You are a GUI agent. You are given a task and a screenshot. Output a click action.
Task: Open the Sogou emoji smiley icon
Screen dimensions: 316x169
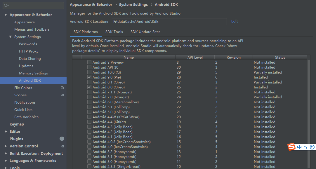click(x=312, y=147)
